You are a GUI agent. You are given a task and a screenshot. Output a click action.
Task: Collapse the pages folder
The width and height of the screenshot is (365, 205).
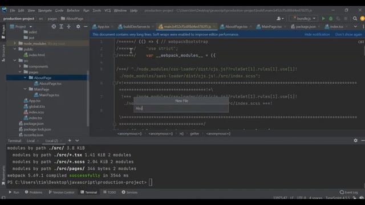(x=20, y=72)
